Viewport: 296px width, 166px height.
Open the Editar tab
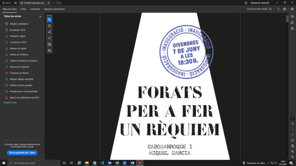coord(23,9)
